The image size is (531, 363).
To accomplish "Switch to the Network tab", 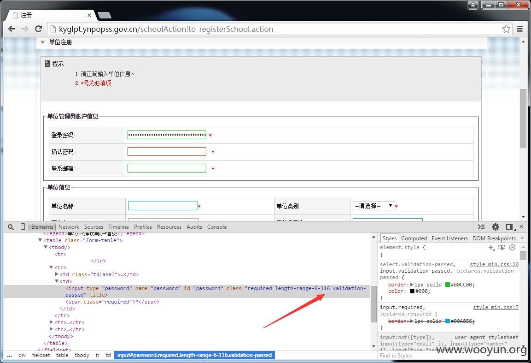I will click(69, 227).
